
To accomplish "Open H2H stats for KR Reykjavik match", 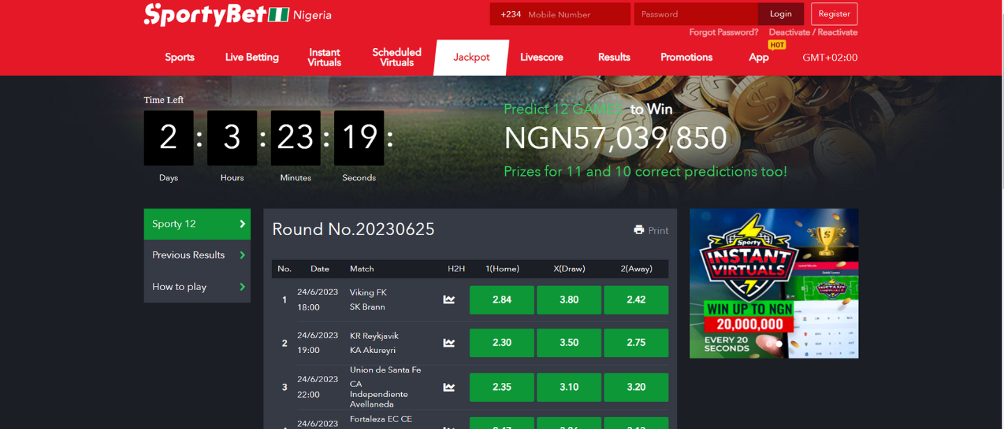I will [449, 343].
